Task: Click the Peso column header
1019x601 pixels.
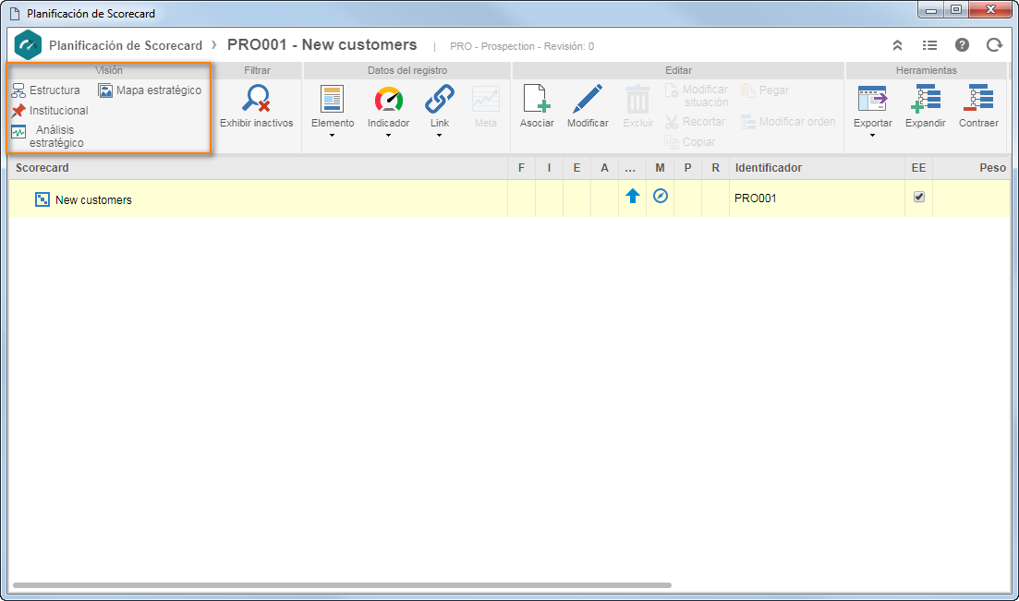Action: [972, 168]
